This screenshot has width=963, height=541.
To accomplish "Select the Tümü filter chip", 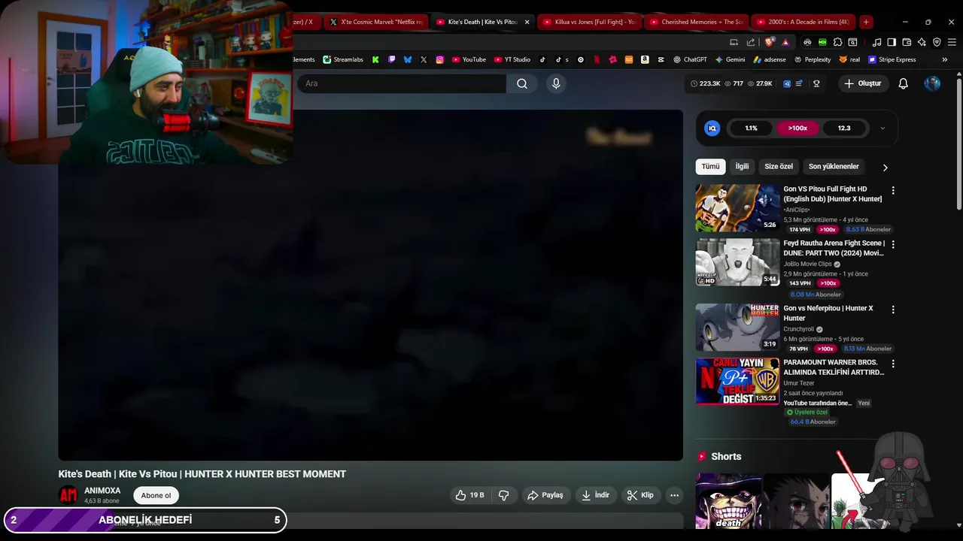I will [710, 166].
